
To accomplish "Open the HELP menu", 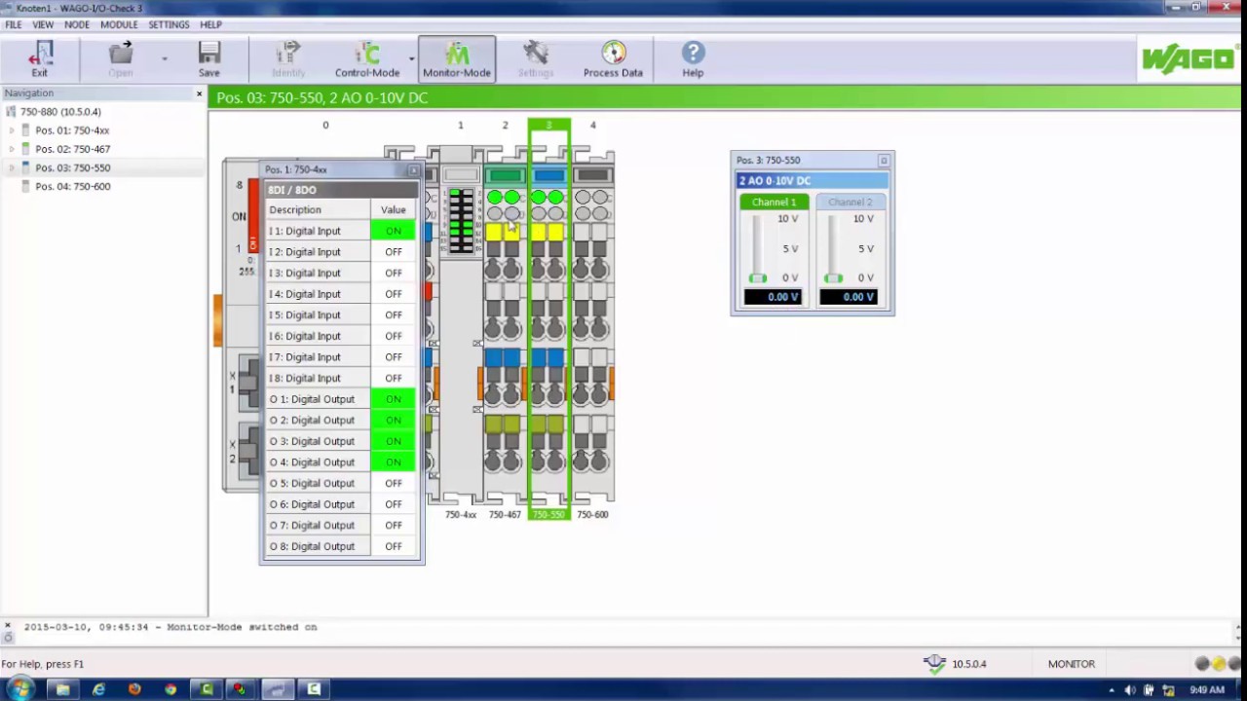I will point(210,24).
